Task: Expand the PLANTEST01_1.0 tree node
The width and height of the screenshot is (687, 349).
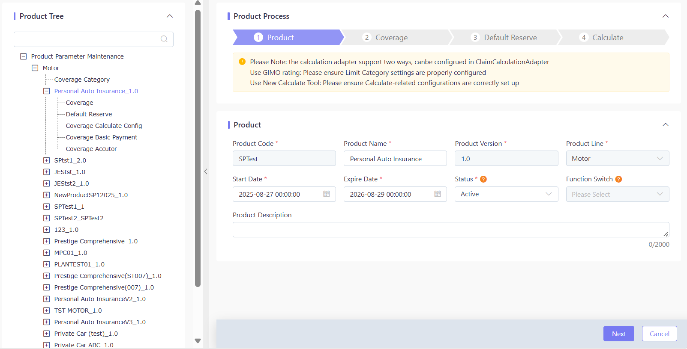Action: (47, 264)
